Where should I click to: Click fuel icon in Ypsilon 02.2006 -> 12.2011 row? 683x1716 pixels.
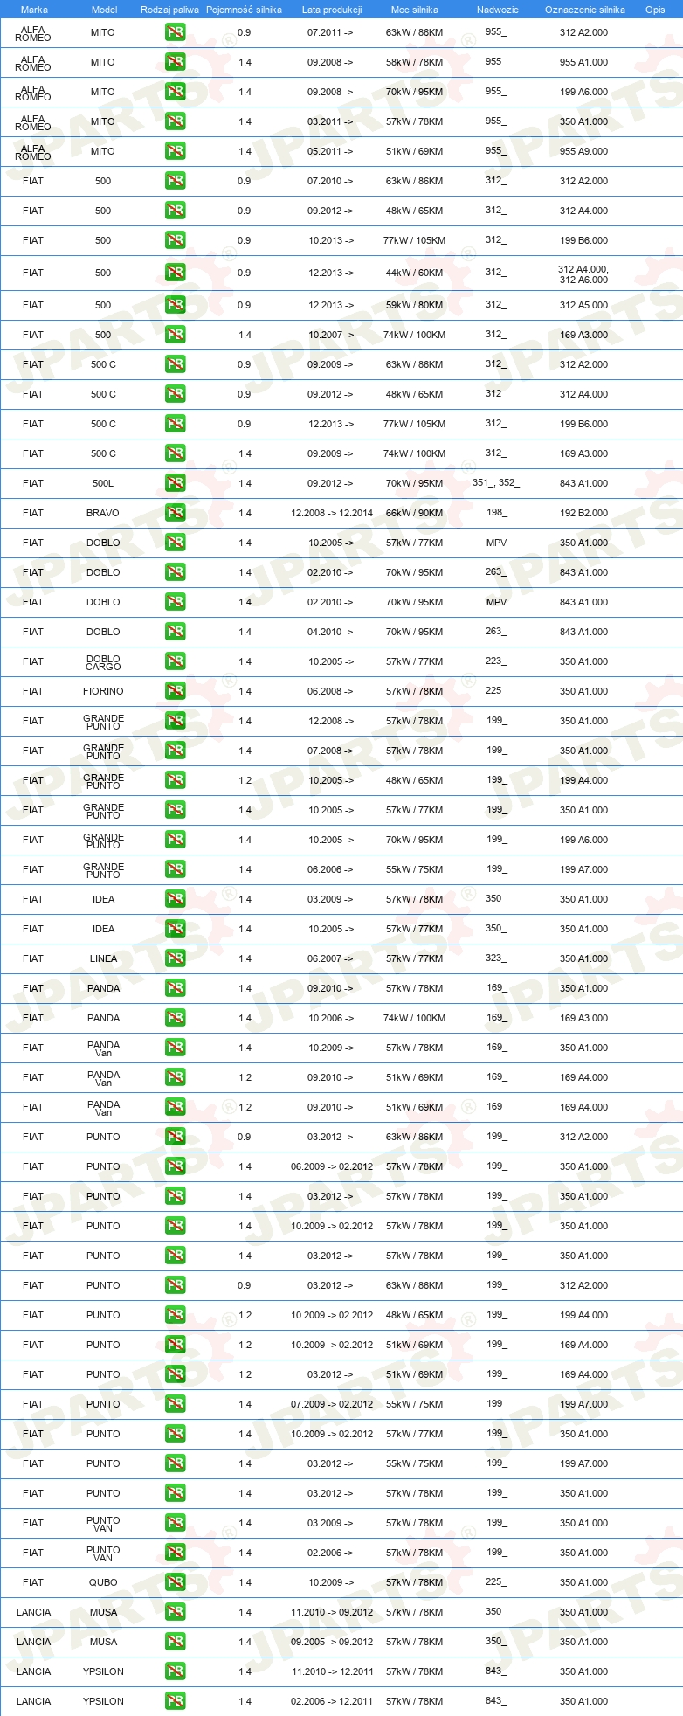click(175, 1701)
